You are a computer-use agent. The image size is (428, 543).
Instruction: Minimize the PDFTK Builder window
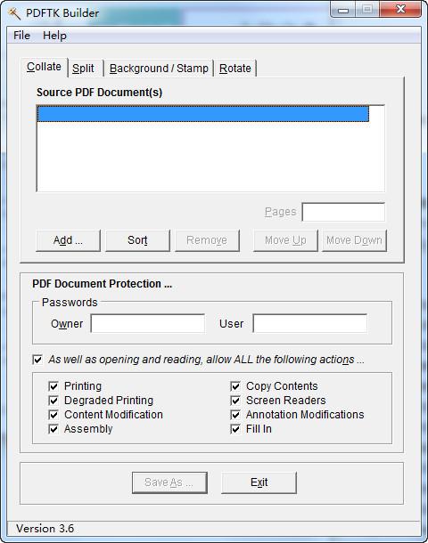(x=343, y=10)
